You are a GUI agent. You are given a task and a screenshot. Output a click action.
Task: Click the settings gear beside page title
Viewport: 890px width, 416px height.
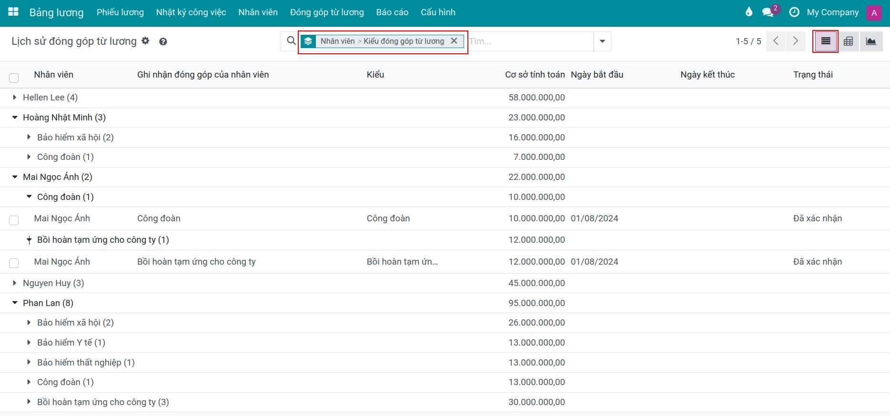(x=145, y=41)
